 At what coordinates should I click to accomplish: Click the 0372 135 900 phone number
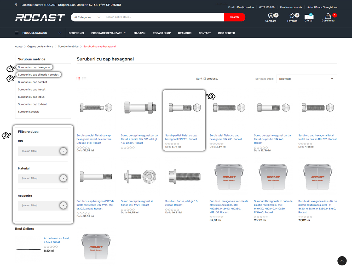(x=267, y=7)
